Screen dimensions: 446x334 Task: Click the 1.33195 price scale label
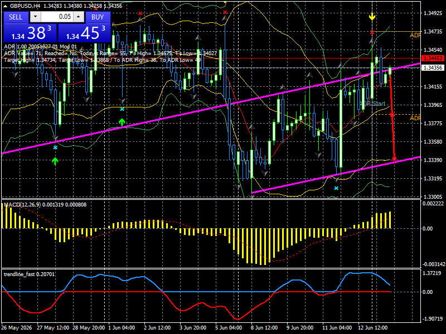click(x=433, y=178)
